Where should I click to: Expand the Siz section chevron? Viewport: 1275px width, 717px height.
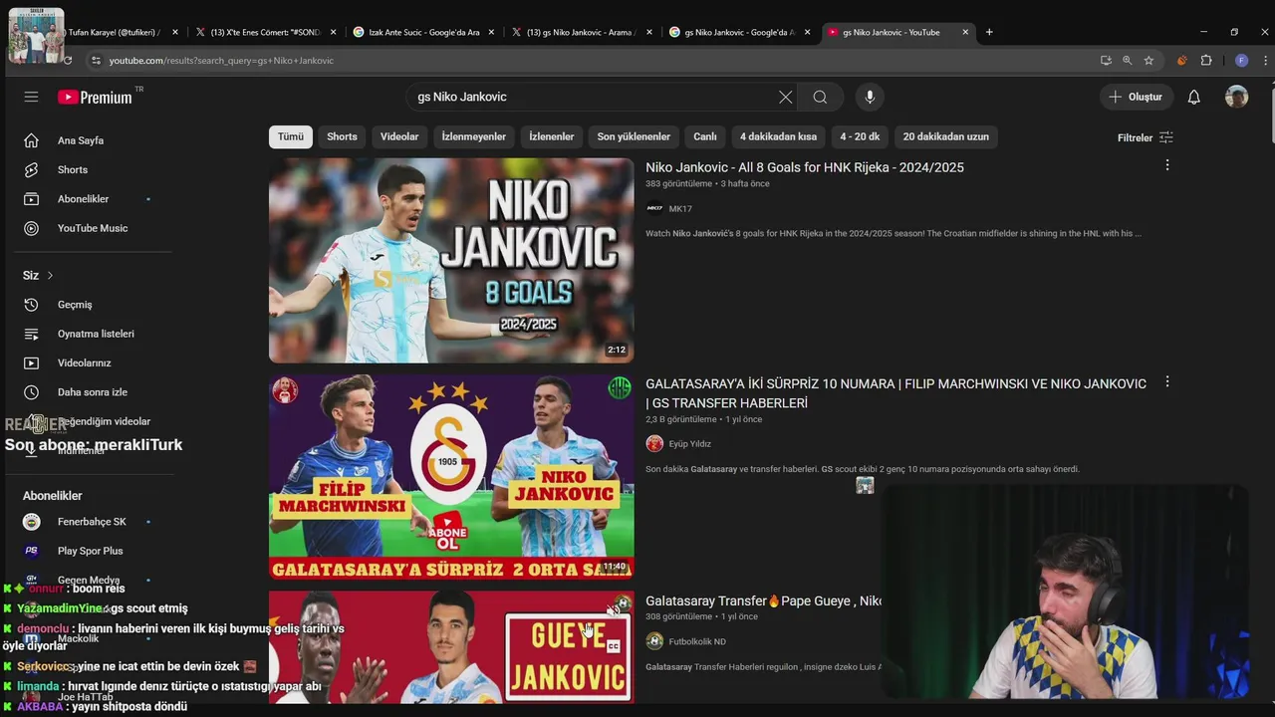50,275
